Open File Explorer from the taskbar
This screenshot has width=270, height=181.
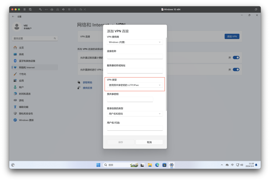click(x=150, y=165)
